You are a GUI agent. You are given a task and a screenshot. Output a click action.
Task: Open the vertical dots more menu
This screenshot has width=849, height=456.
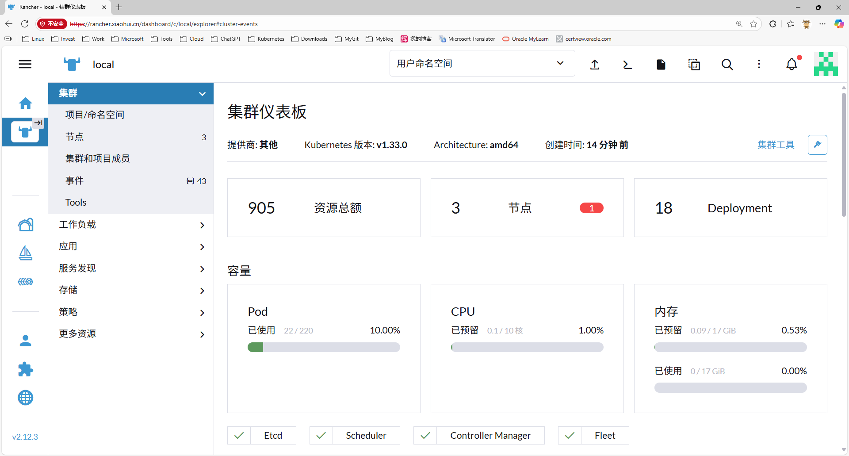(759, 65)
